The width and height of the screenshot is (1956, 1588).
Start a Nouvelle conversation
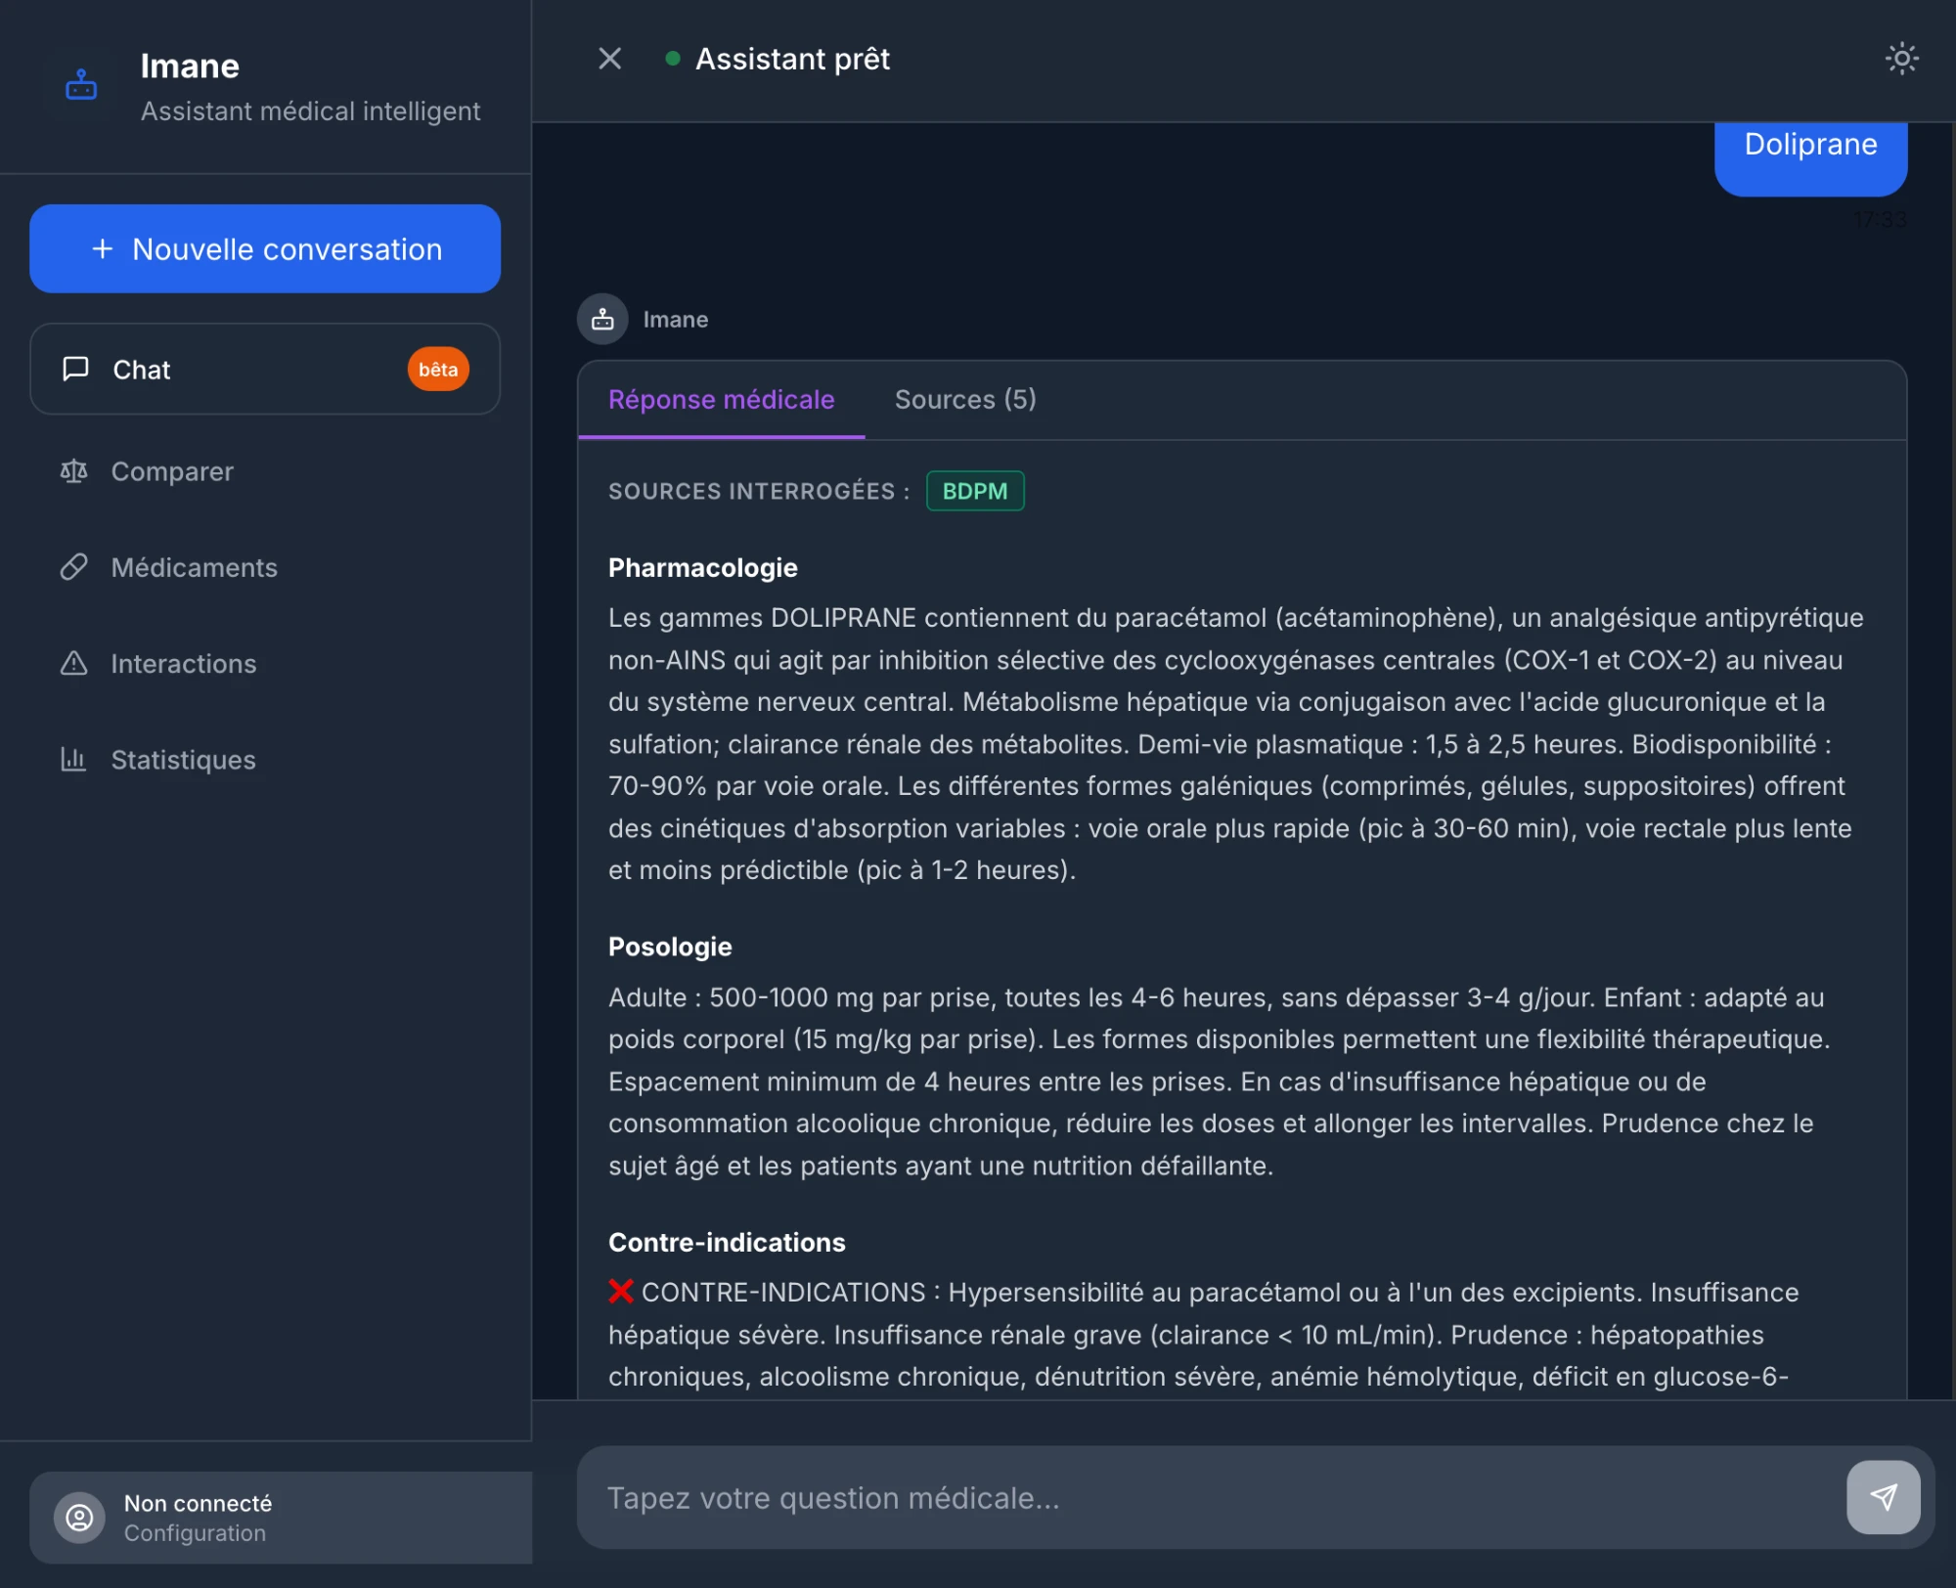click(265, 248)
